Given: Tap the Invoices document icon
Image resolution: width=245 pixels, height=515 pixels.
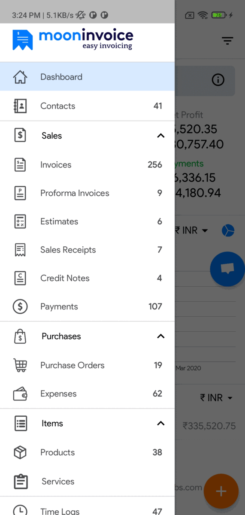Looking at the screenshot, I should point(20,165).
